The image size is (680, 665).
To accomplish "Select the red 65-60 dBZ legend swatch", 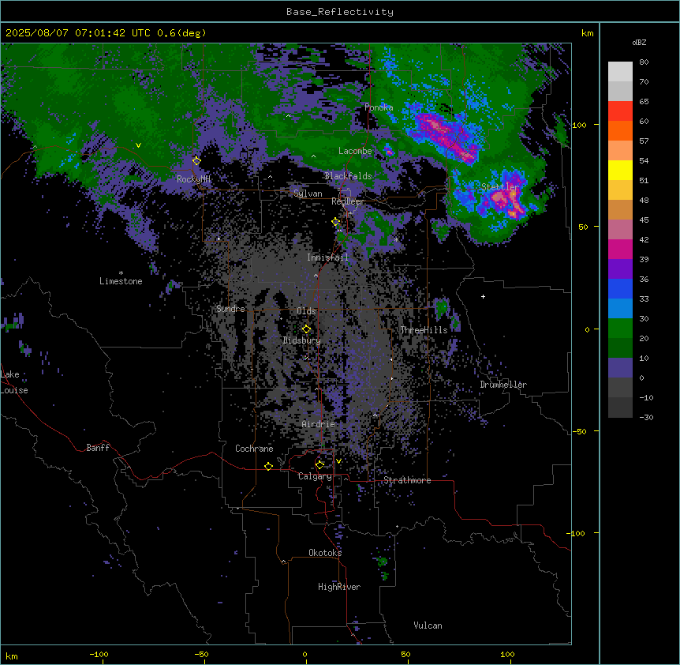I will tap(620, 111).
